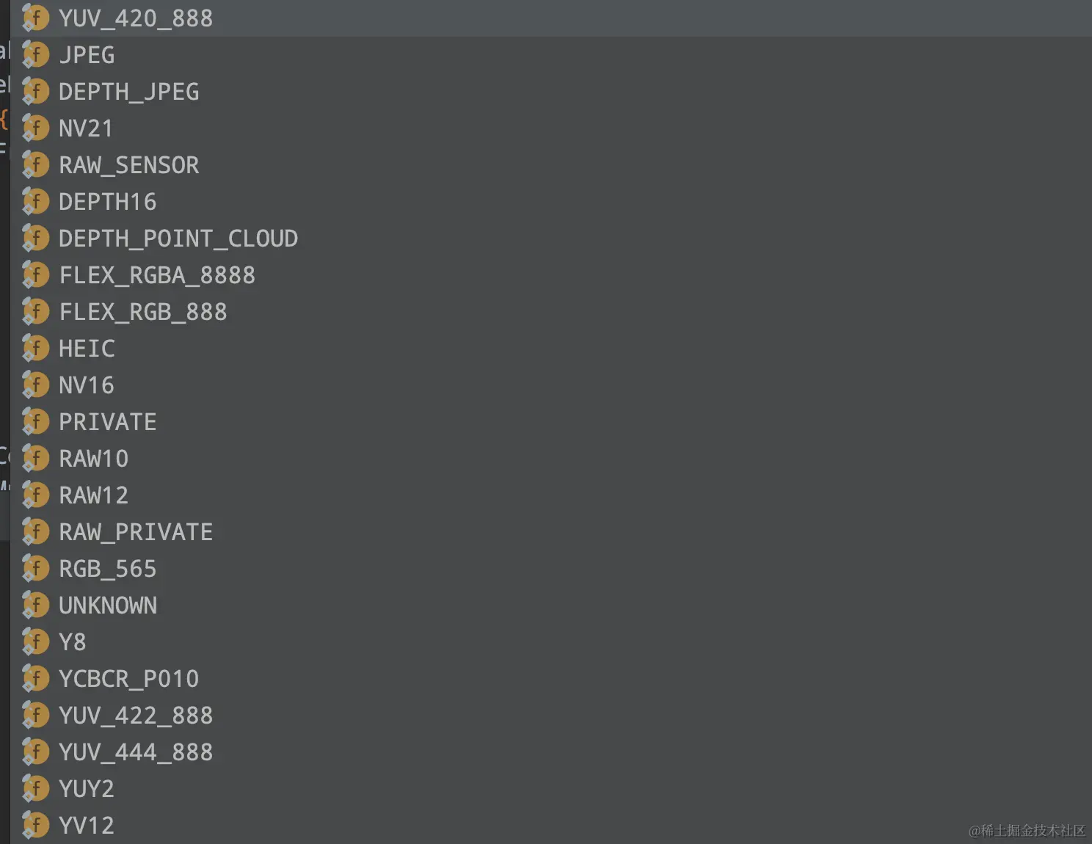This screenshot has height=844, width=1092.
Task: Pick the RAW12 completion item
Action: pyautogui.click(x=93, y=495)
